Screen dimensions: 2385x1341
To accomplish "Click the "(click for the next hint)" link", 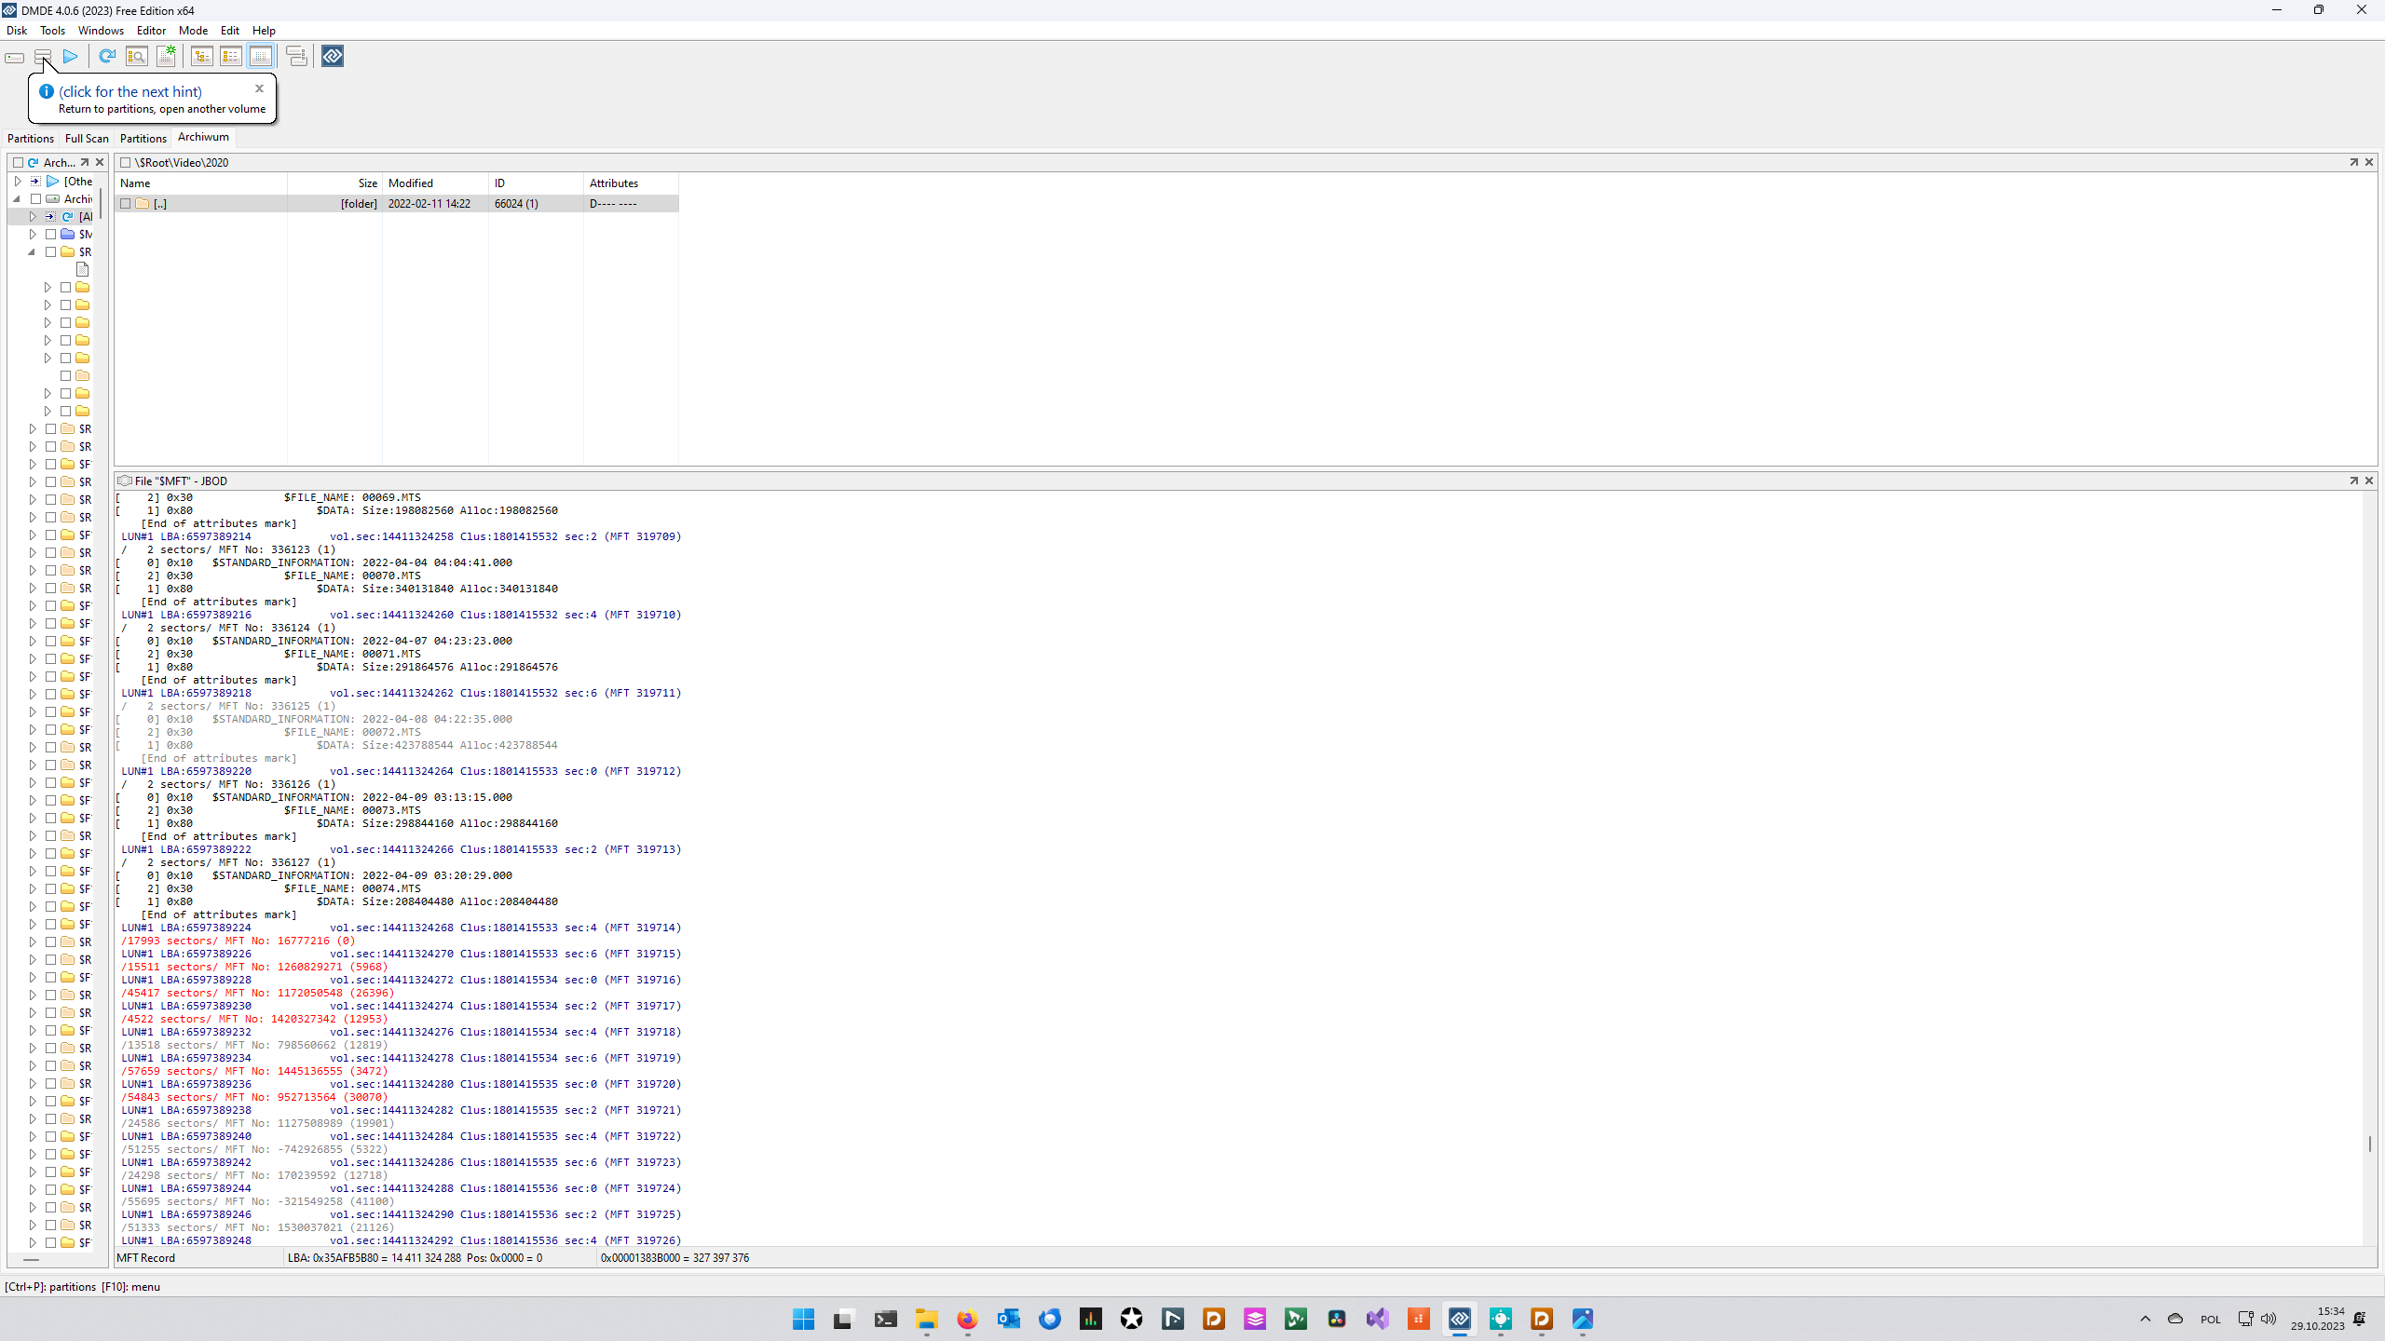I will pos(130,91).
